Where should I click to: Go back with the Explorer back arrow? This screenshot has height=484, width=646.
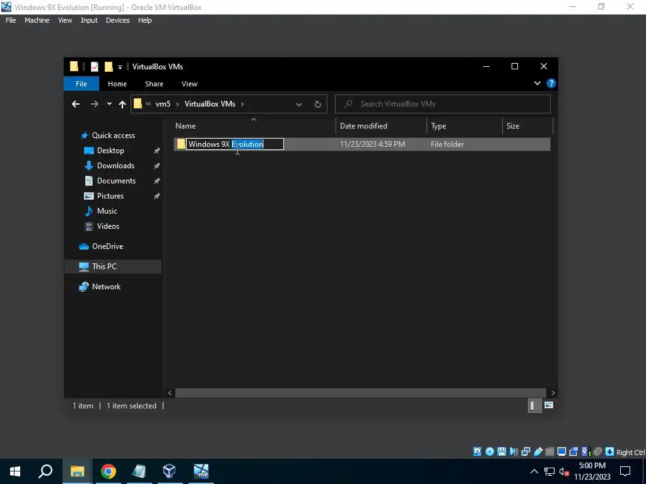pyautogui.click(x=76, y=104)
